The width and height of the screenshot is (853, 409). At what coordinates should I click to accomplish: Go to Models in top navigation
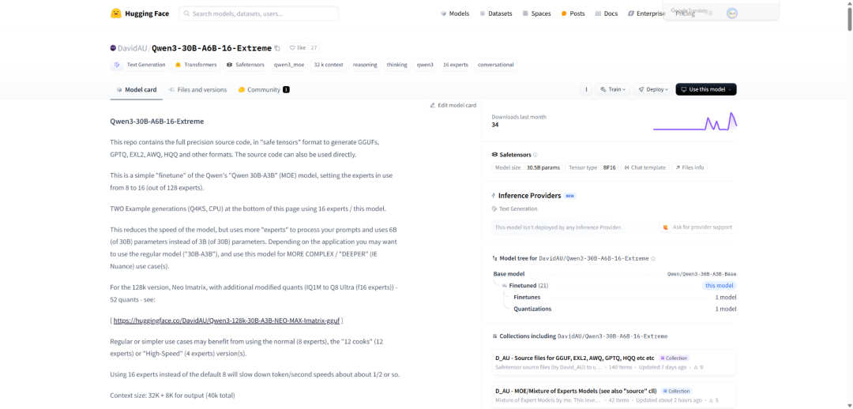coord(455,13)
